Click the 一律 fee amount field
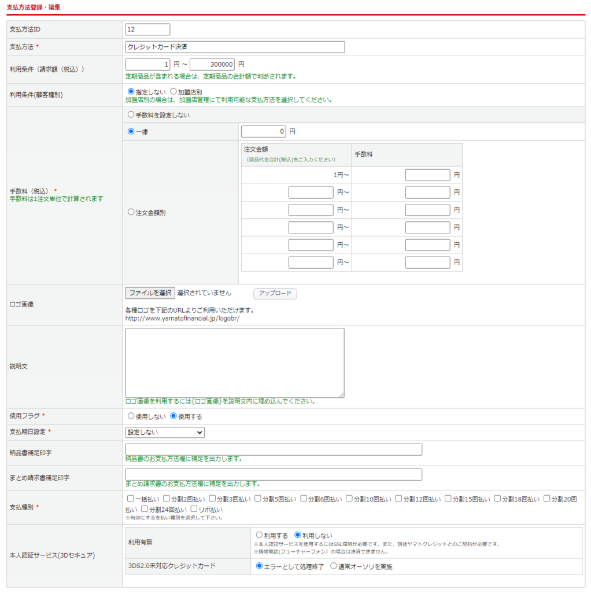The height and width of the screenshot is (593, 591). [263, 131]
